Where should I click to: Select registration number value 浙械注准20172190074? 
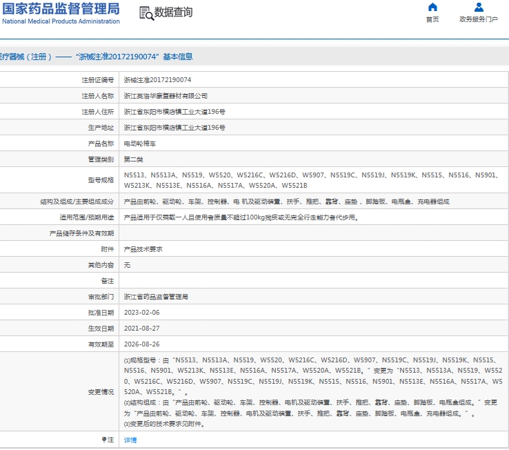click(x=157, y=80)
